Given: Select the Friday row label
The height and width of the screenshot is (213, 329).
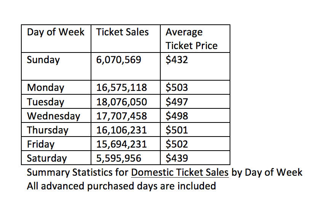Looking at the screenshot, I should pyautogui.click(x=41, y=144).
